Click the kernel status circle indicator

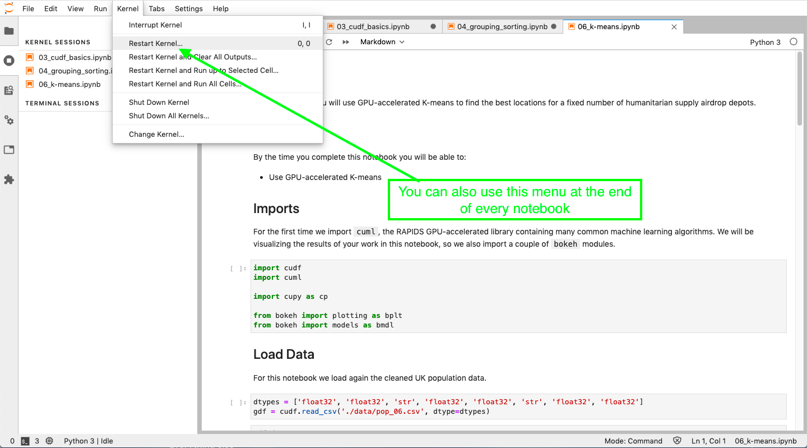[x=793, y=42]
